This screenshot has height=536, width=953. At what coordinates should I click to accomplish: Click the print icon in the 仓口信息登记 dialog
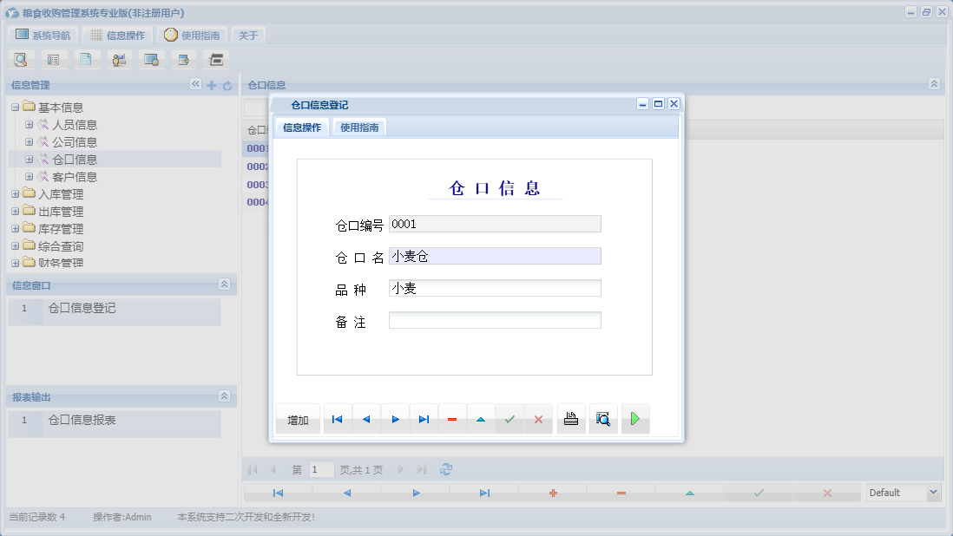[570, 418]
